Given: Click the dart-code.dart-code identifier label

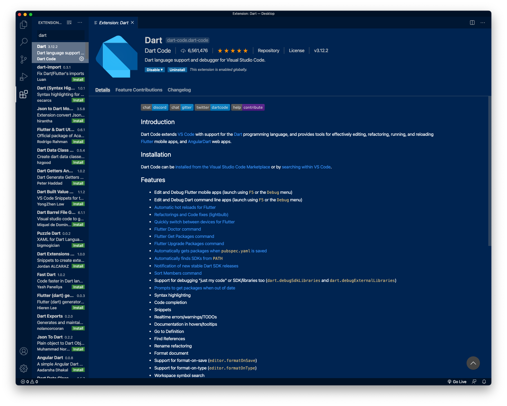Looking at the screenshot, I should tap(188, 40).
